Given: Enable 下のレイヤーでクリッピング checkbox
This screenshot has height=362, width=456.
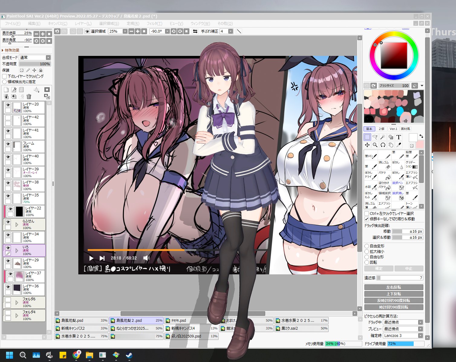Looking at the screenshot, I should [x=5, y=76].
